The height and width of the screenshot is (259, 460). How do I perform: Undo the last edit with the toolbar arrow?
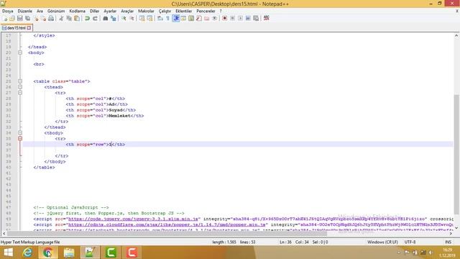87,18
